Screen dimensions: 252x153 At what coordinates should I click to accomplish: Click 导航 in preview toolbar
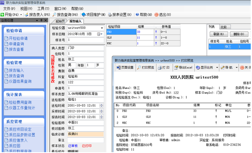point(227,68)
